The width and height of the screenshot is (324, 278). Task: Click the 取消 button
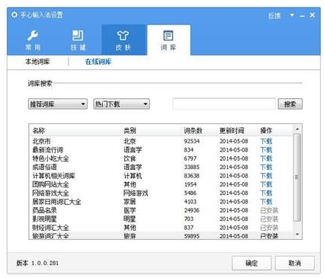click(x=295, y=263)
